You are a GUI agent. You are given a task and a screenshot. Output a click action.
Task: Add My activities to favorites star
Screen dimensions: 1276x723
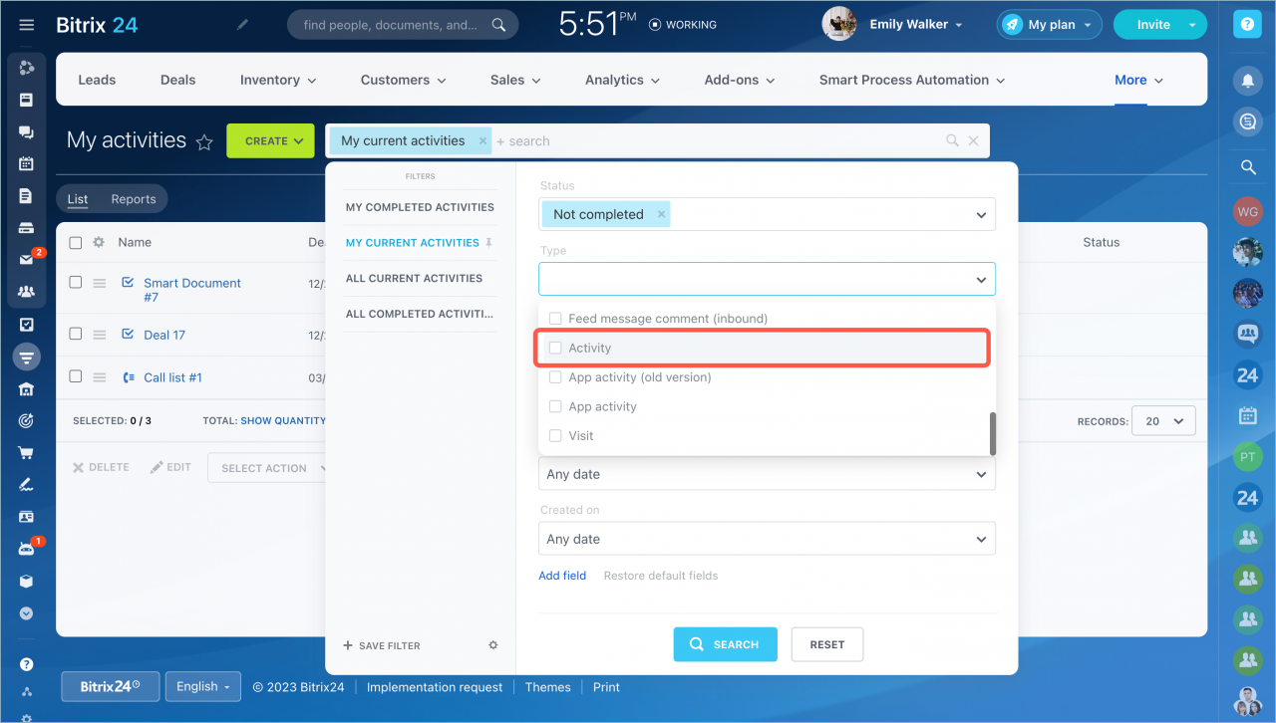tap(204, 142)
